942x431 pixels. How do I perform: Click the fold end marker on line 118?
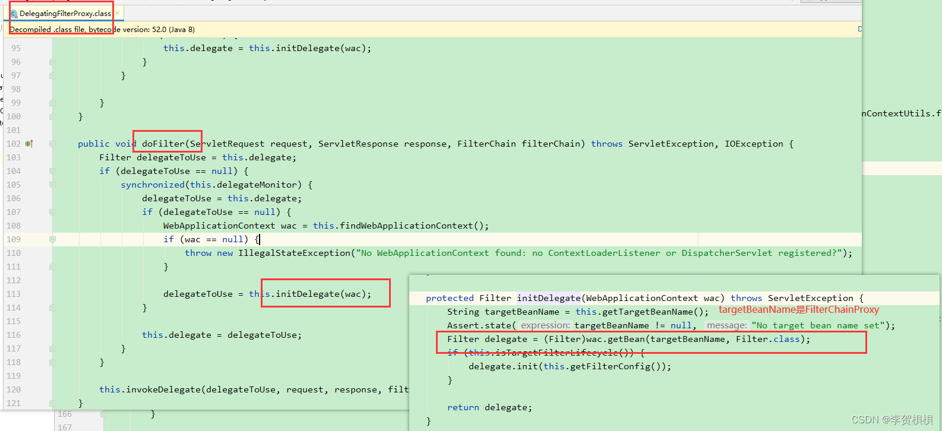click(52, 362)
